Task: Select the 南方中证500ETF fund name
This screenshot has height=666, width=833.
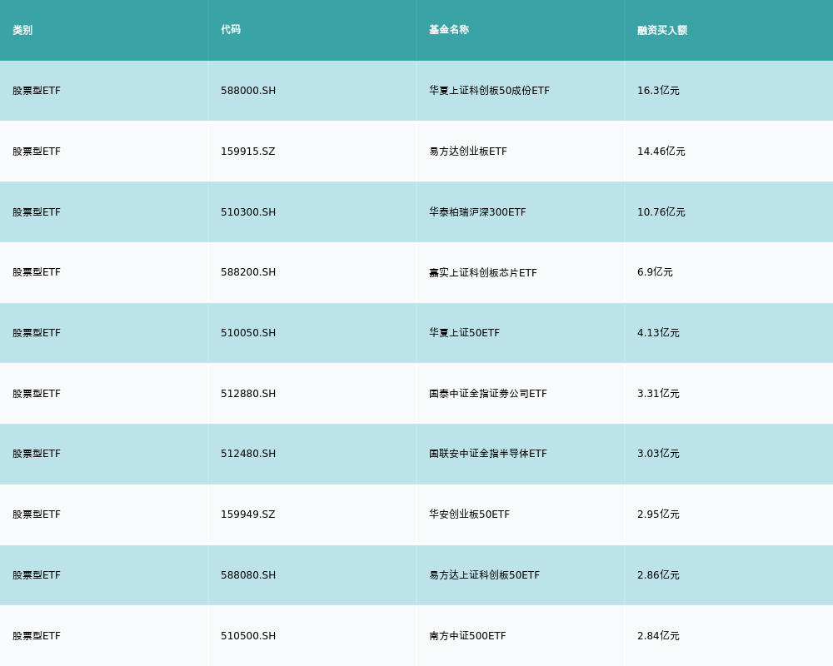Action: pyautogui.click(x=467, y=636)
